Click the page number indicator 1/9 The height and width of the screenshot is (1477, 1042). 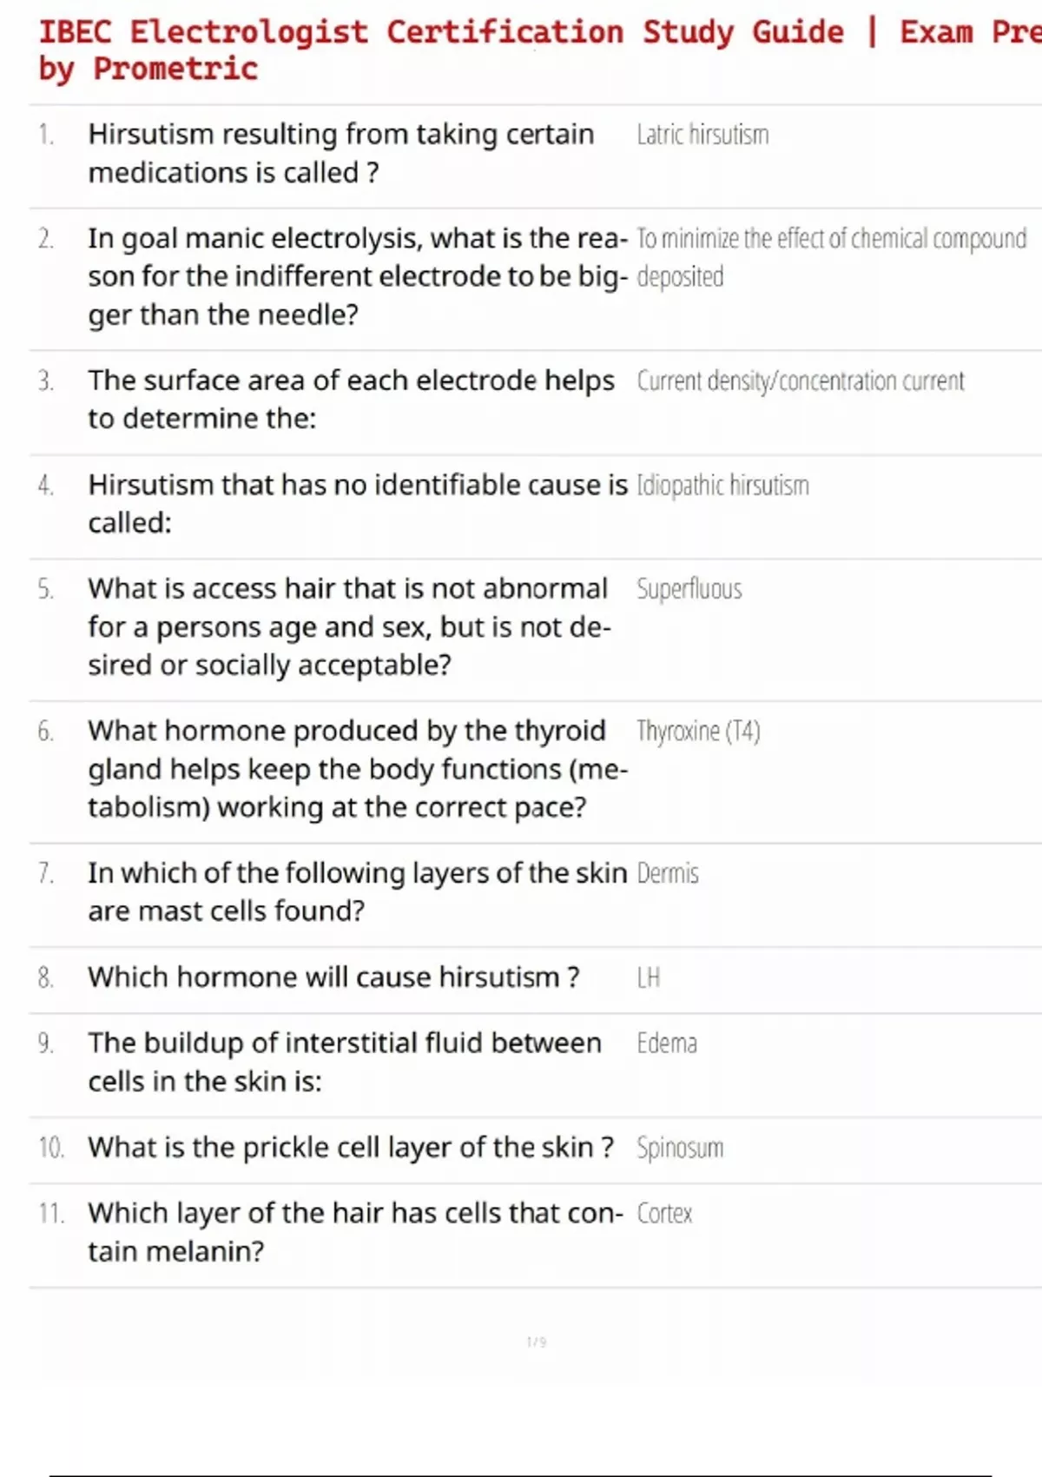coord(537,1342)
